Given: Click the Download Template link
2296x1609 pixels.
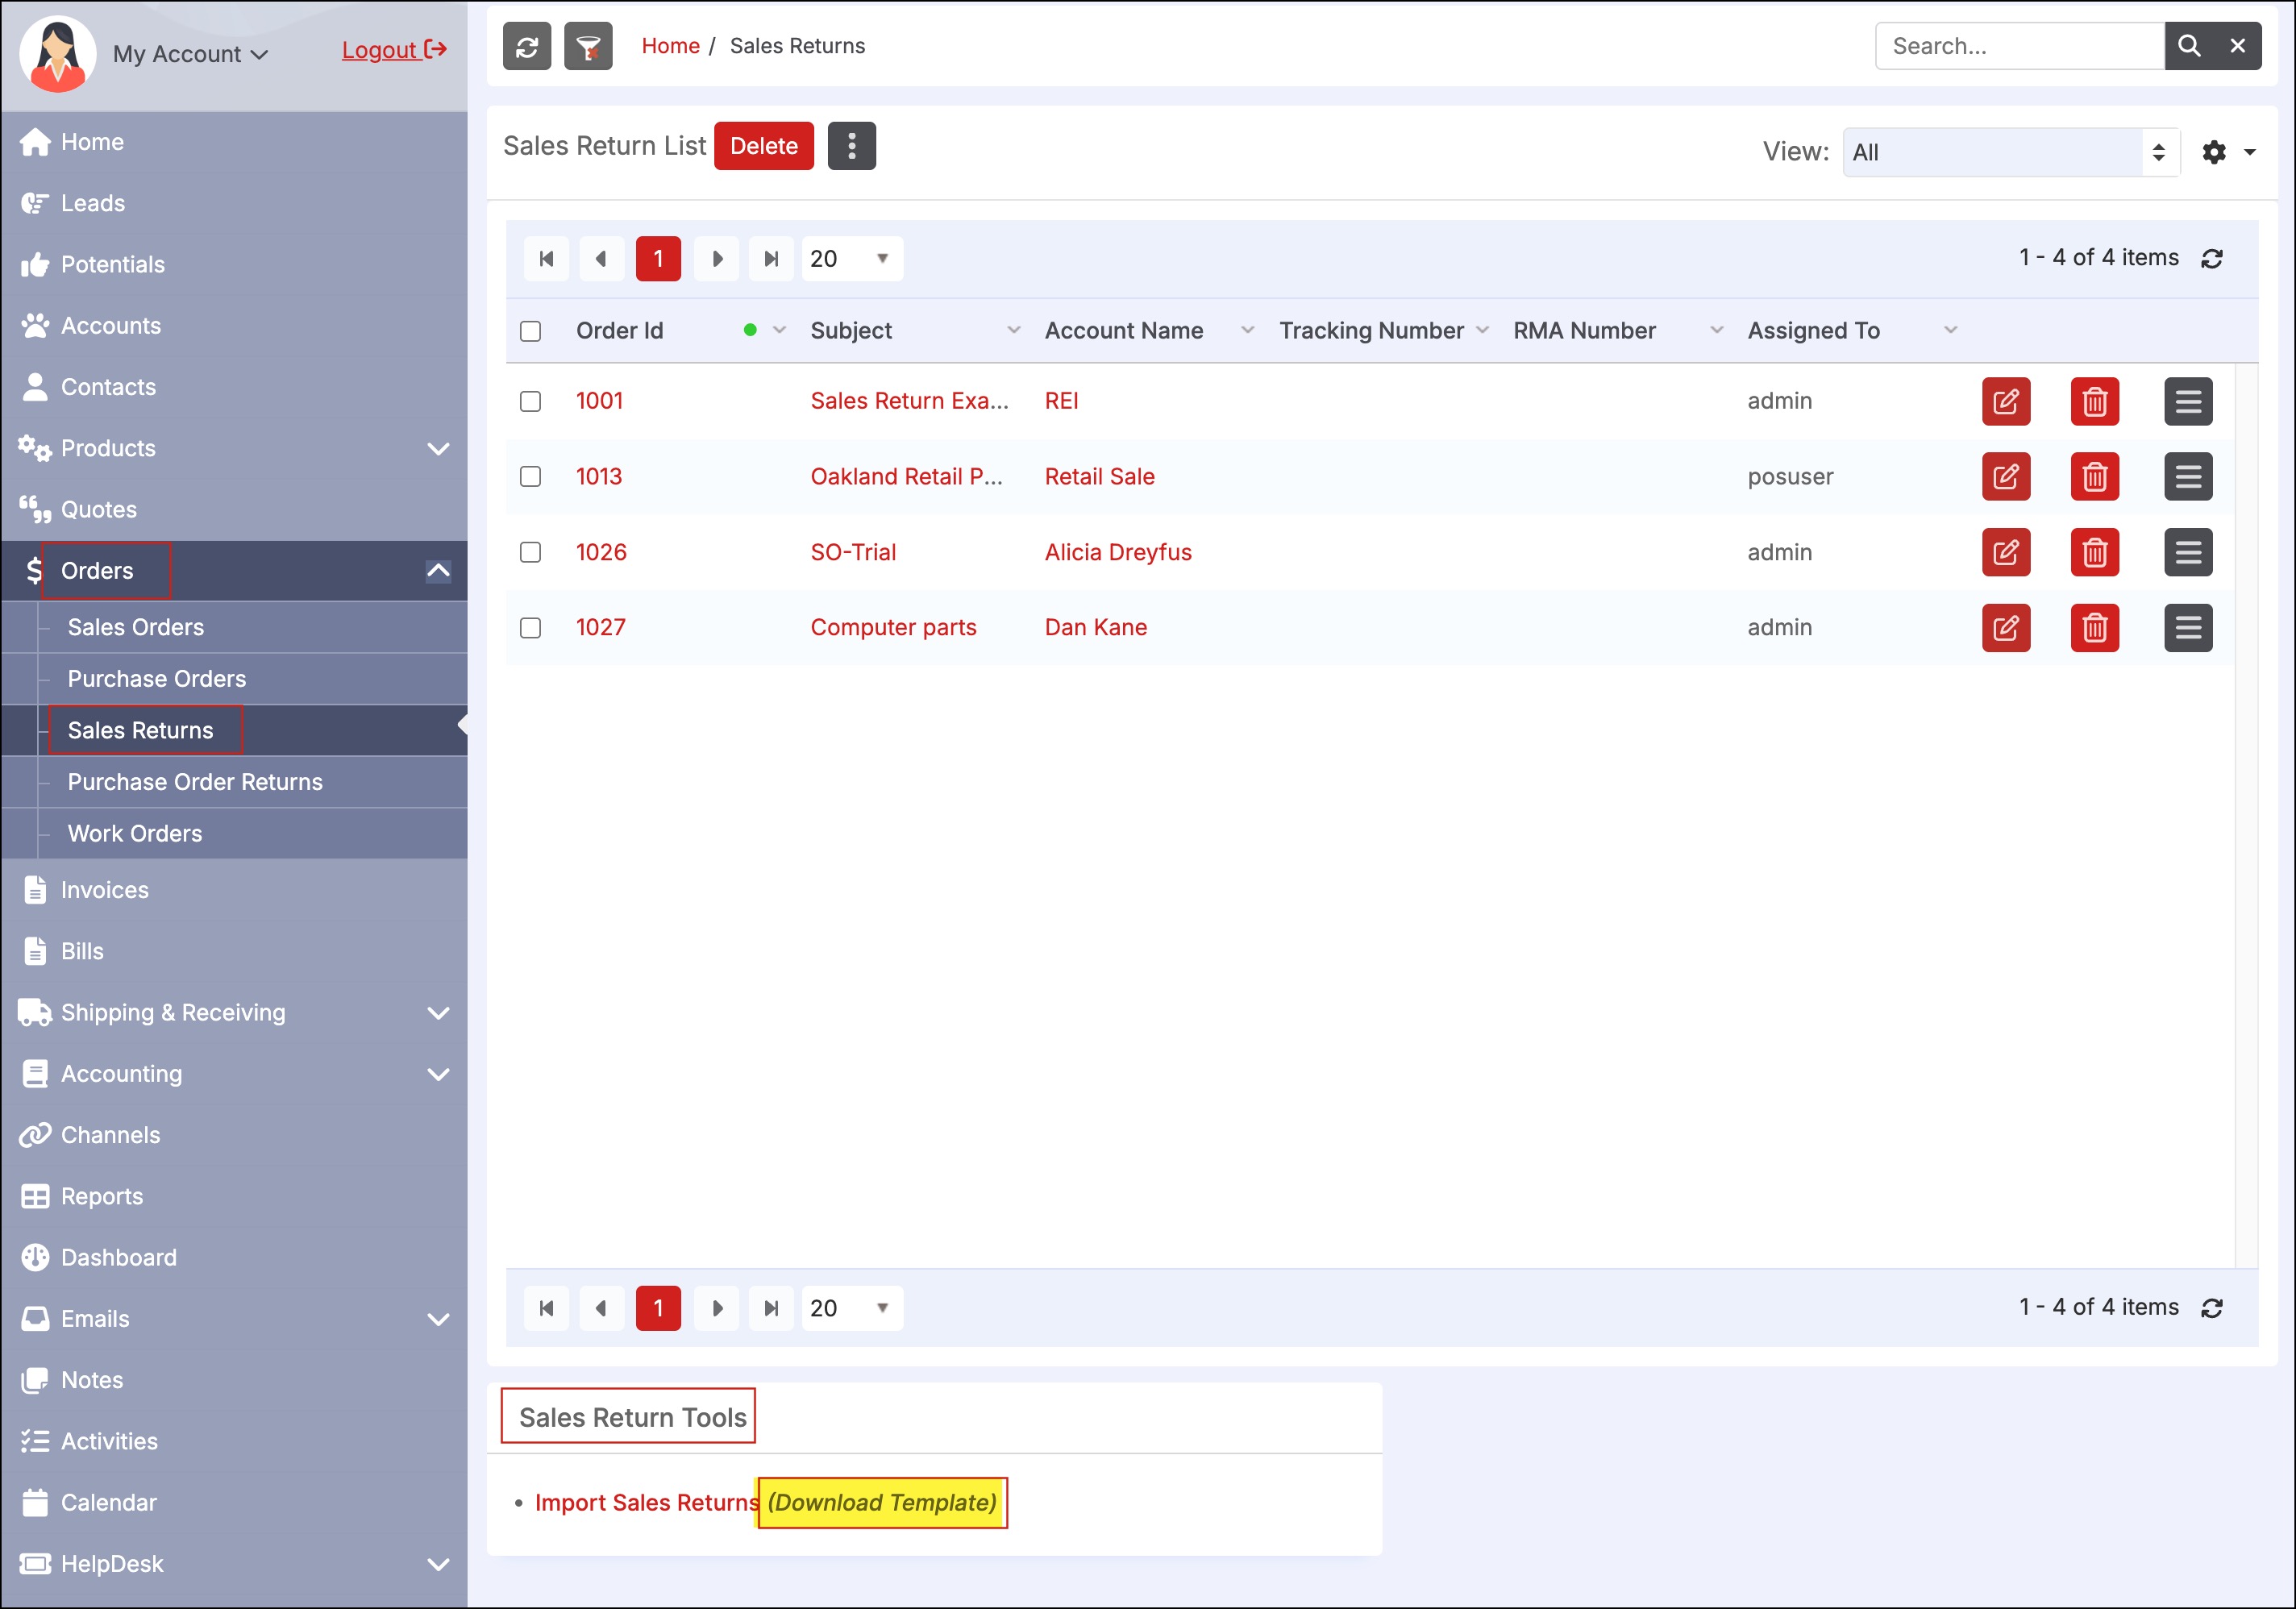Looking at the screenshot, I should point(882,1502).
